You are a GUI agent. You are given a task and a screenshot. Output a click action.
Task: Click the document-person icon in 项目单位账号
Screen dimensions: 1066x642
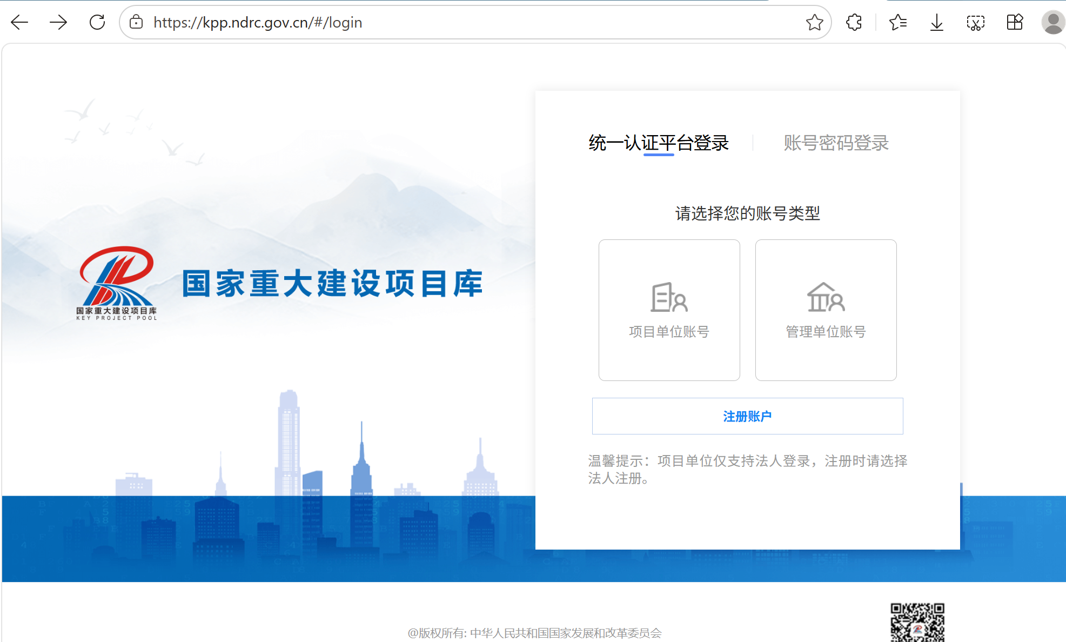point(669,297)
